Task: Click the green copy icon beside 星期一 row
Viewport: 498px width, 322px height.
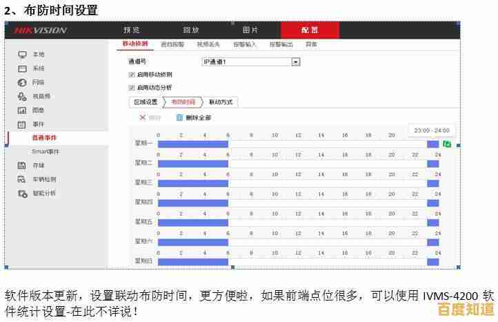Action: (x=447, y=144)
